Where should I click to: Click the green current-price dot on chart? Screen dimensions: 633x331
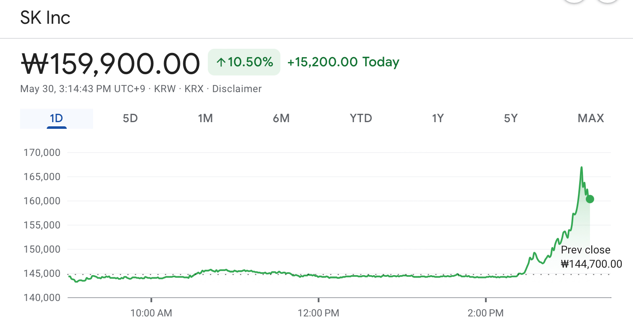[x=590, y=199]
